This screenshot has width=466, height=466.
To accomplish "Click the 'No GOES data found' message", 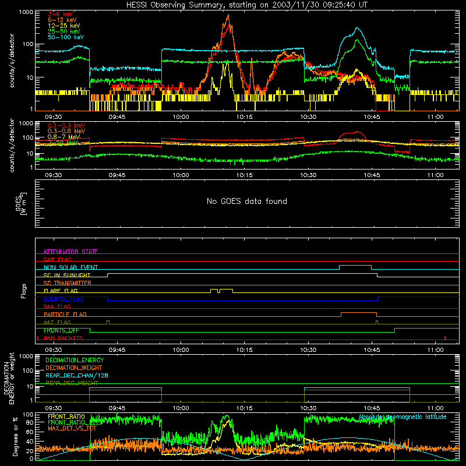I will click(x=246, y=201).
